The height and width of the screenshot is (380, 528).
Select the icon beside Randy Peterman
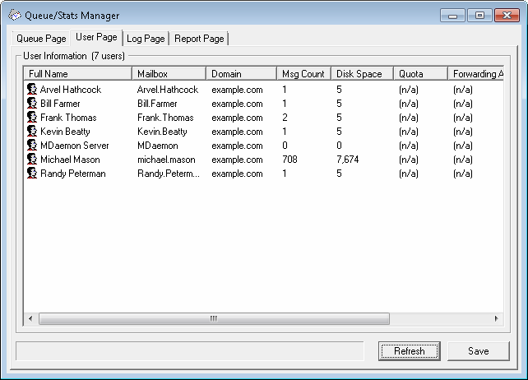31,174
